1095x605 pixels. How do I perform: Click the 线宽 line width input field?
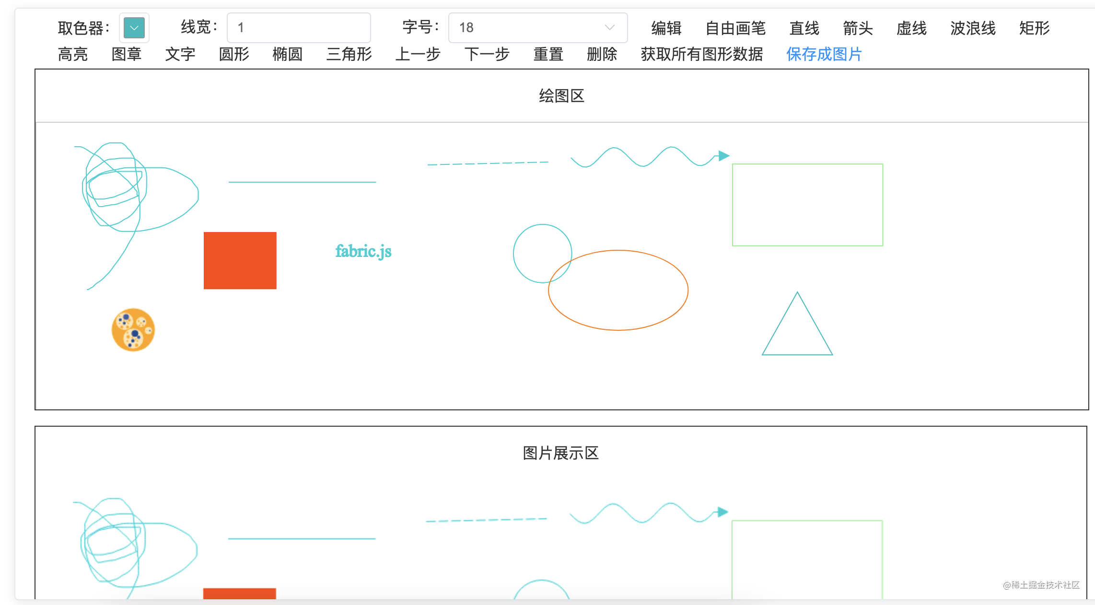coord(299,28)
